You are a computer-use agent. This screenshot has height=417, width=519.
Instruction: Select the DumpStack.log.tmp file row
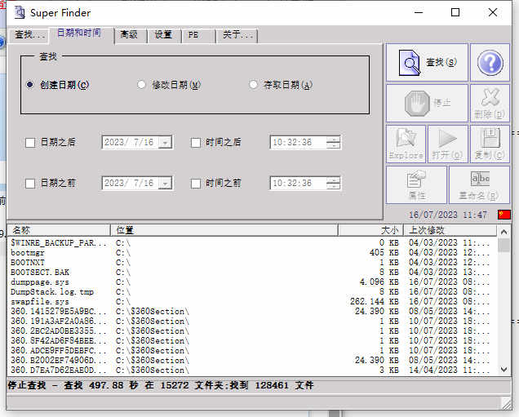(x=252, y=292)
